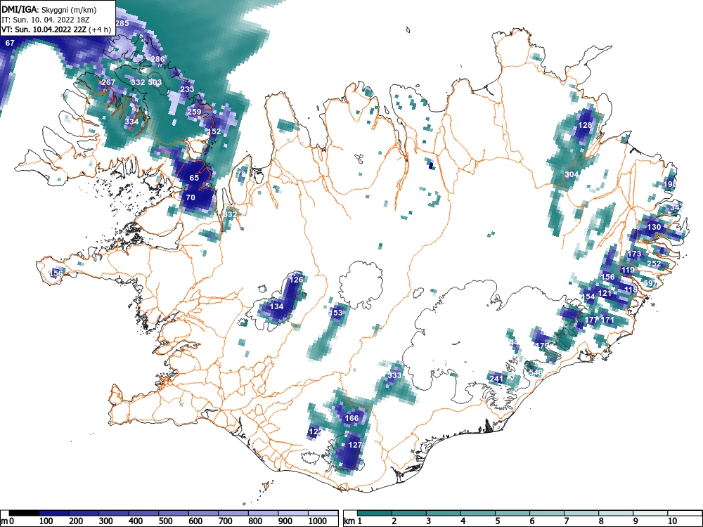Click legend value '5' in the km scale

click(497, 521)
